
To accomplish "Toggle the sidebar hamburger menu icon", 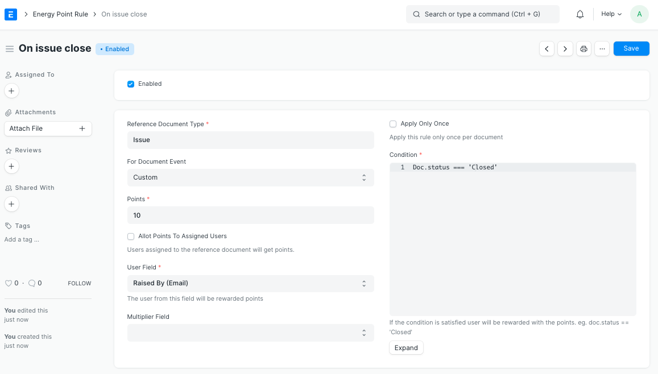I will [9, 49].
